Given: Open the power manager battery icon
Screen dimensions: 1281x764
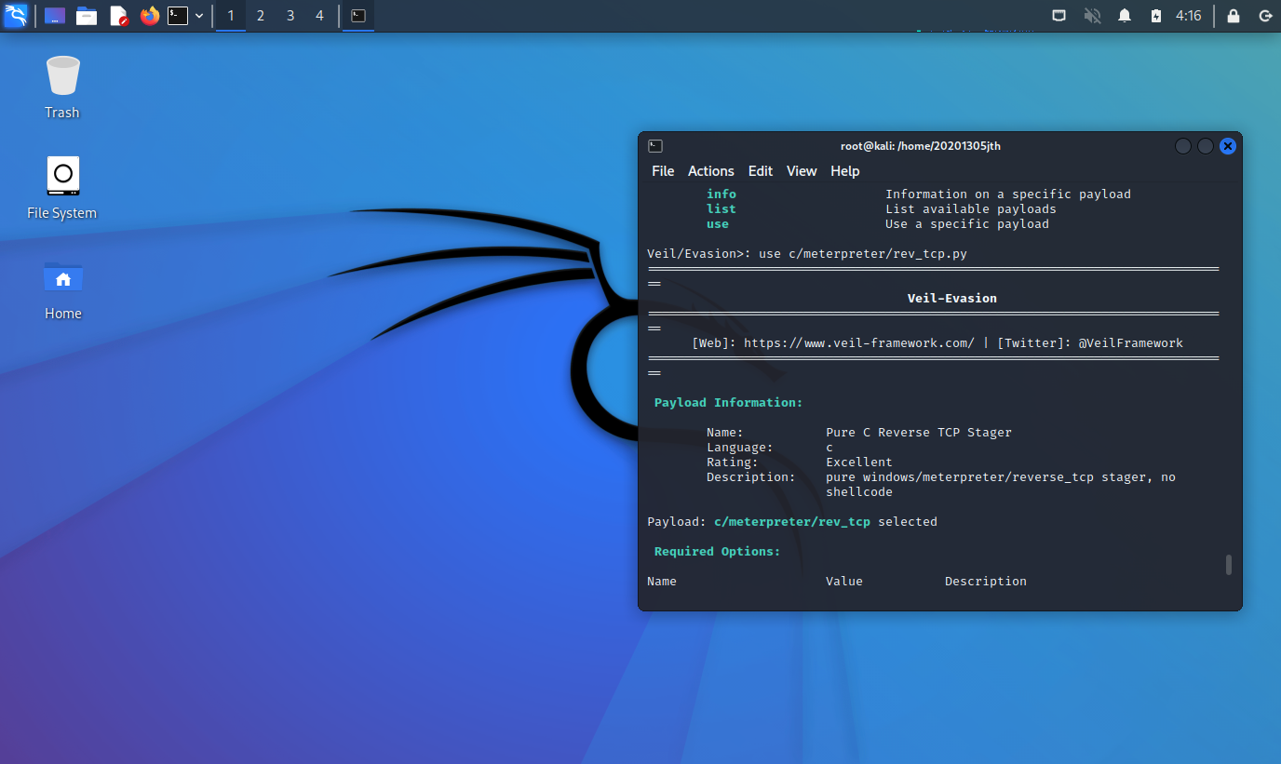Looking at the screenshot, I should click(x=1155, y=16).
